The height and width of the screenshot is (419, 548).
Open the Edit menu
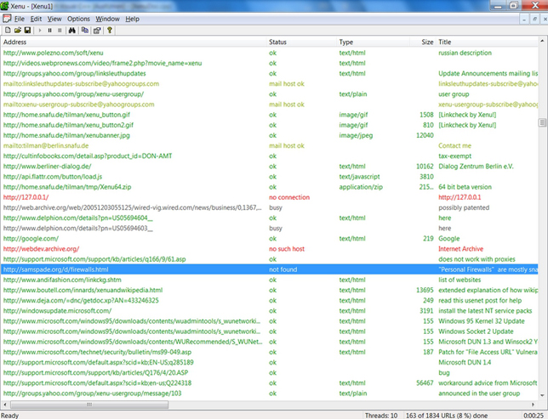click(x=36, y=19)
